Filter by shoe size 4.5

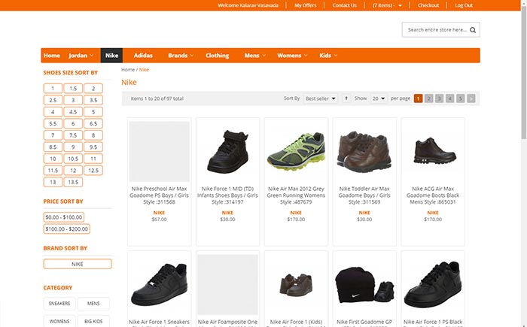(x=73, y=112)
